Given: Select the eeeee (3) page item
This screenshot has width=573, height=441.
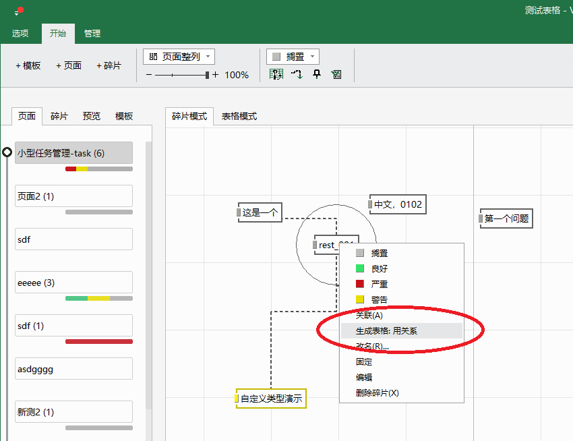Looking at the screenshot, I should [x=73, y=283].
